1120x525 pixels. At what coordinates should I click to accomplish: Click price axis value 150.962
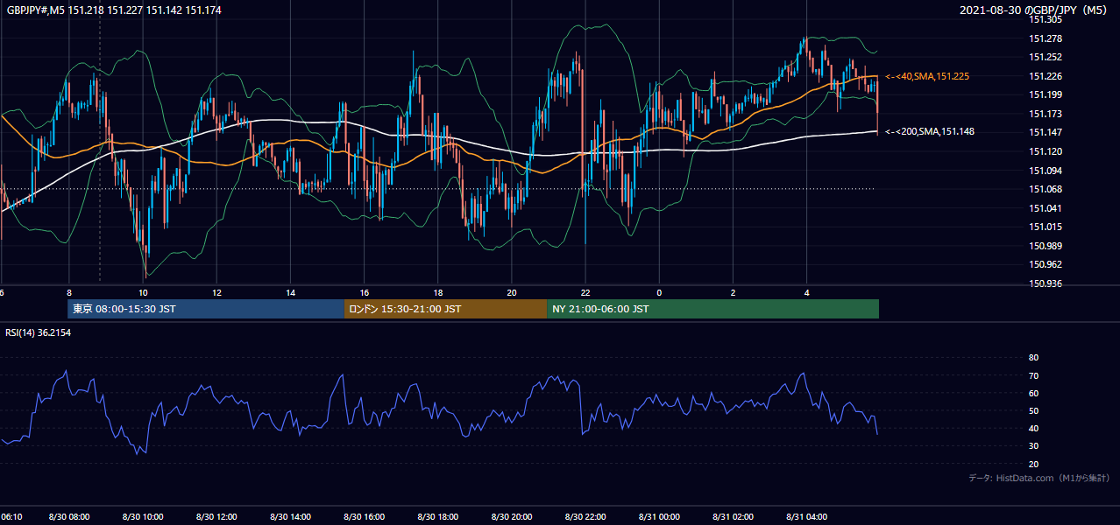click(x=1046, y=264)
